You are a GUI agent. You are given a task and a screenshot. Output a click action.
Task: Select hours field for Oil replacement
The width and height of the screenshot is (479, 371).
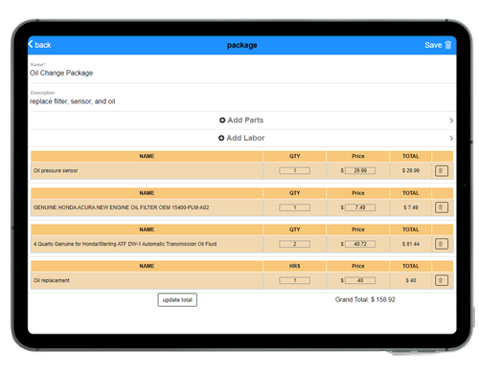(x=294, y=280)
